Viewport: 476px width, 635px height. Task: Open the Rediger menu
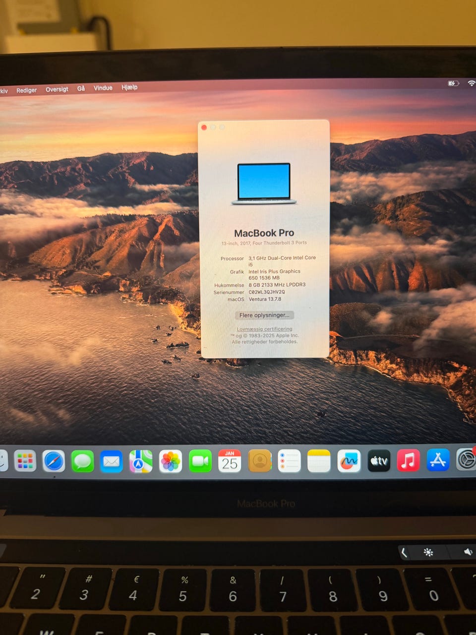click(x=27, y=90)
